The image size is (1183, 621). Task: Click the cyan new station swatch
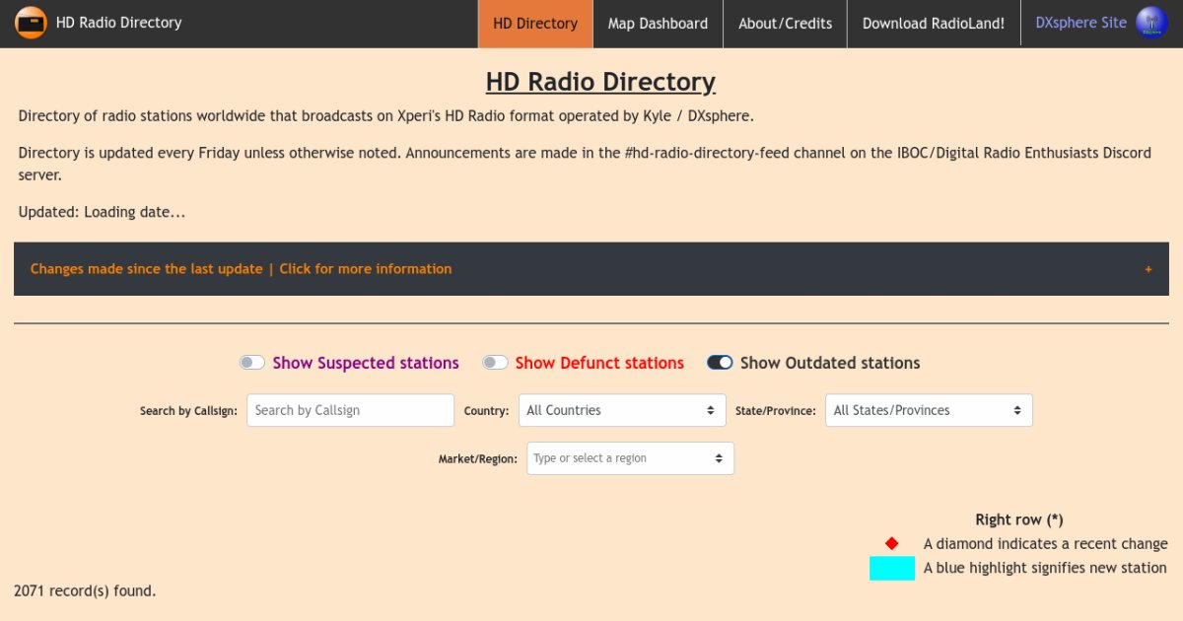click(x=891, y=568)
